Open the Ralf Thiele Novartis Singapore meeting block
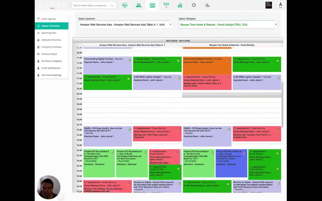The image size is (322, 201). click(x=157, y=134)
